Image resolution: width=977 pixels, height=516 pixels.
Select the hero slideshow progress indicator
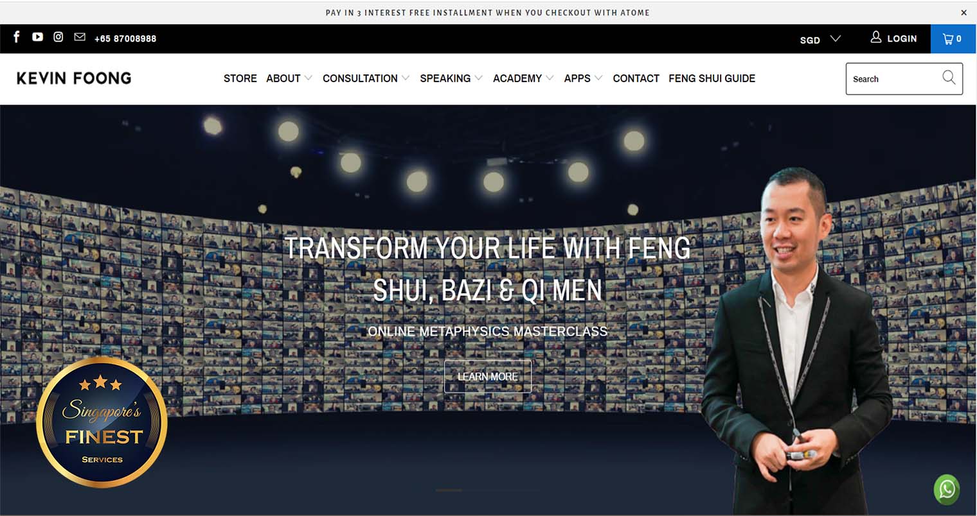487,490
